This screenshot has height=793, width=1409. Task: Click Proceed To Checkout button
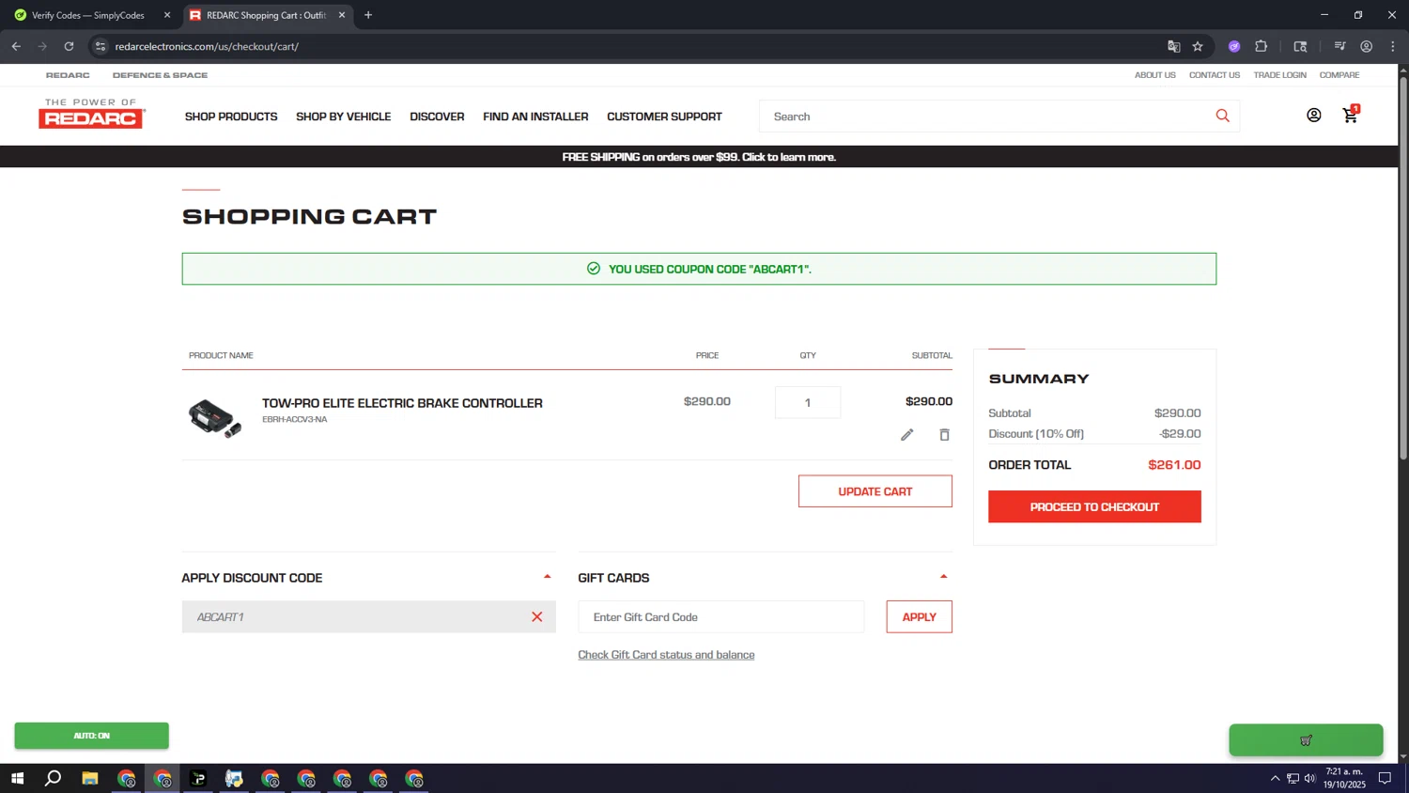point(1094,506)
